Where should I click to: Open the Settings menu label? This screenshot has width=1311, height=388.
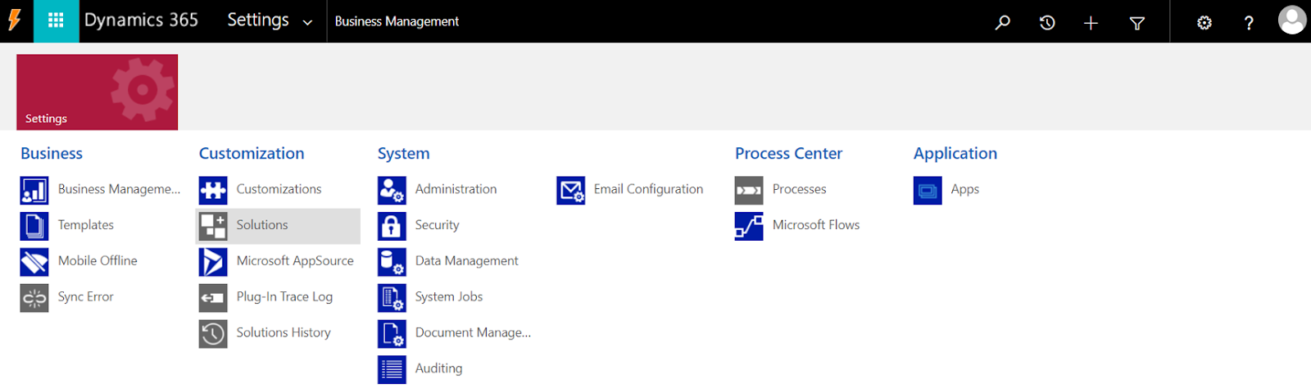[x=258, y=20]
